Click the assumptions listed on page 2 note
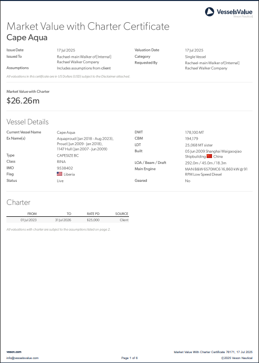Viewport: 259px width, 363px height. tap(58, 230)
